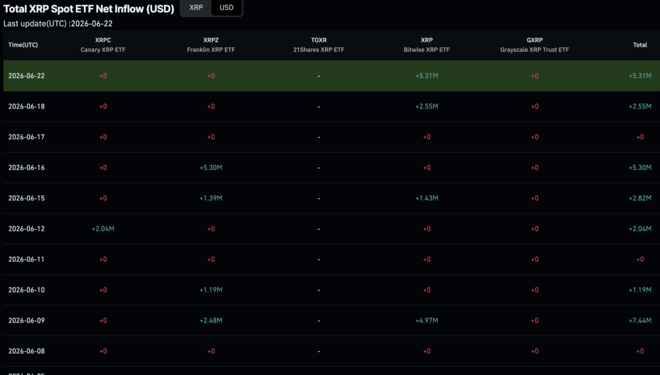Click Franklin +5.30M value on 2026-06-16
Screen dimensions: 660x375
(211, 167)
